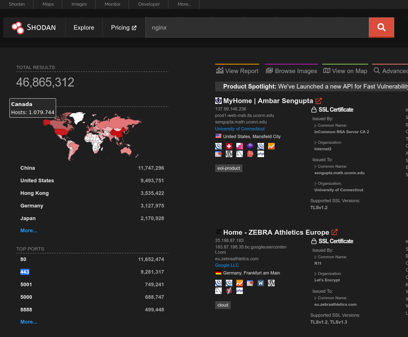Image resolution: width=408 pixels, height=337 pixels.
Task: Open Browse Images
Action: [x=291, y=71]
